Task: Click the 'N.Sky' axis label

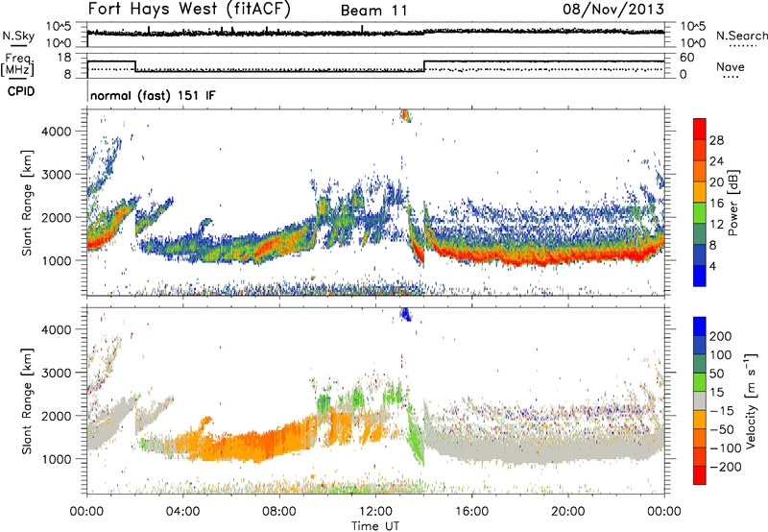Action: (x=18, y=36)
